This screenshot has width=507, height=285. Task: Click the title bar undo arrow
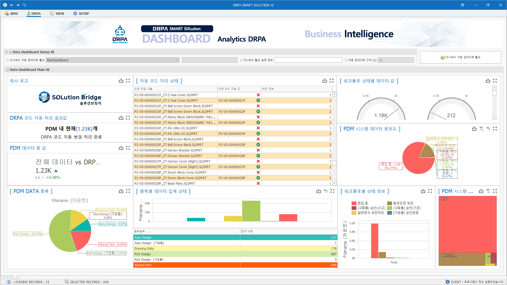coord(12,5)
